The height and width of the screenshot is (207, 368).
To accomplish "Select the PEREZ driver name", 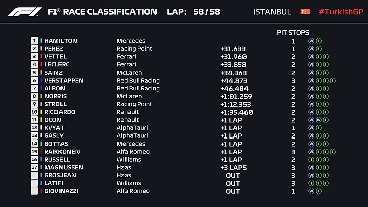I will (53, 49).
